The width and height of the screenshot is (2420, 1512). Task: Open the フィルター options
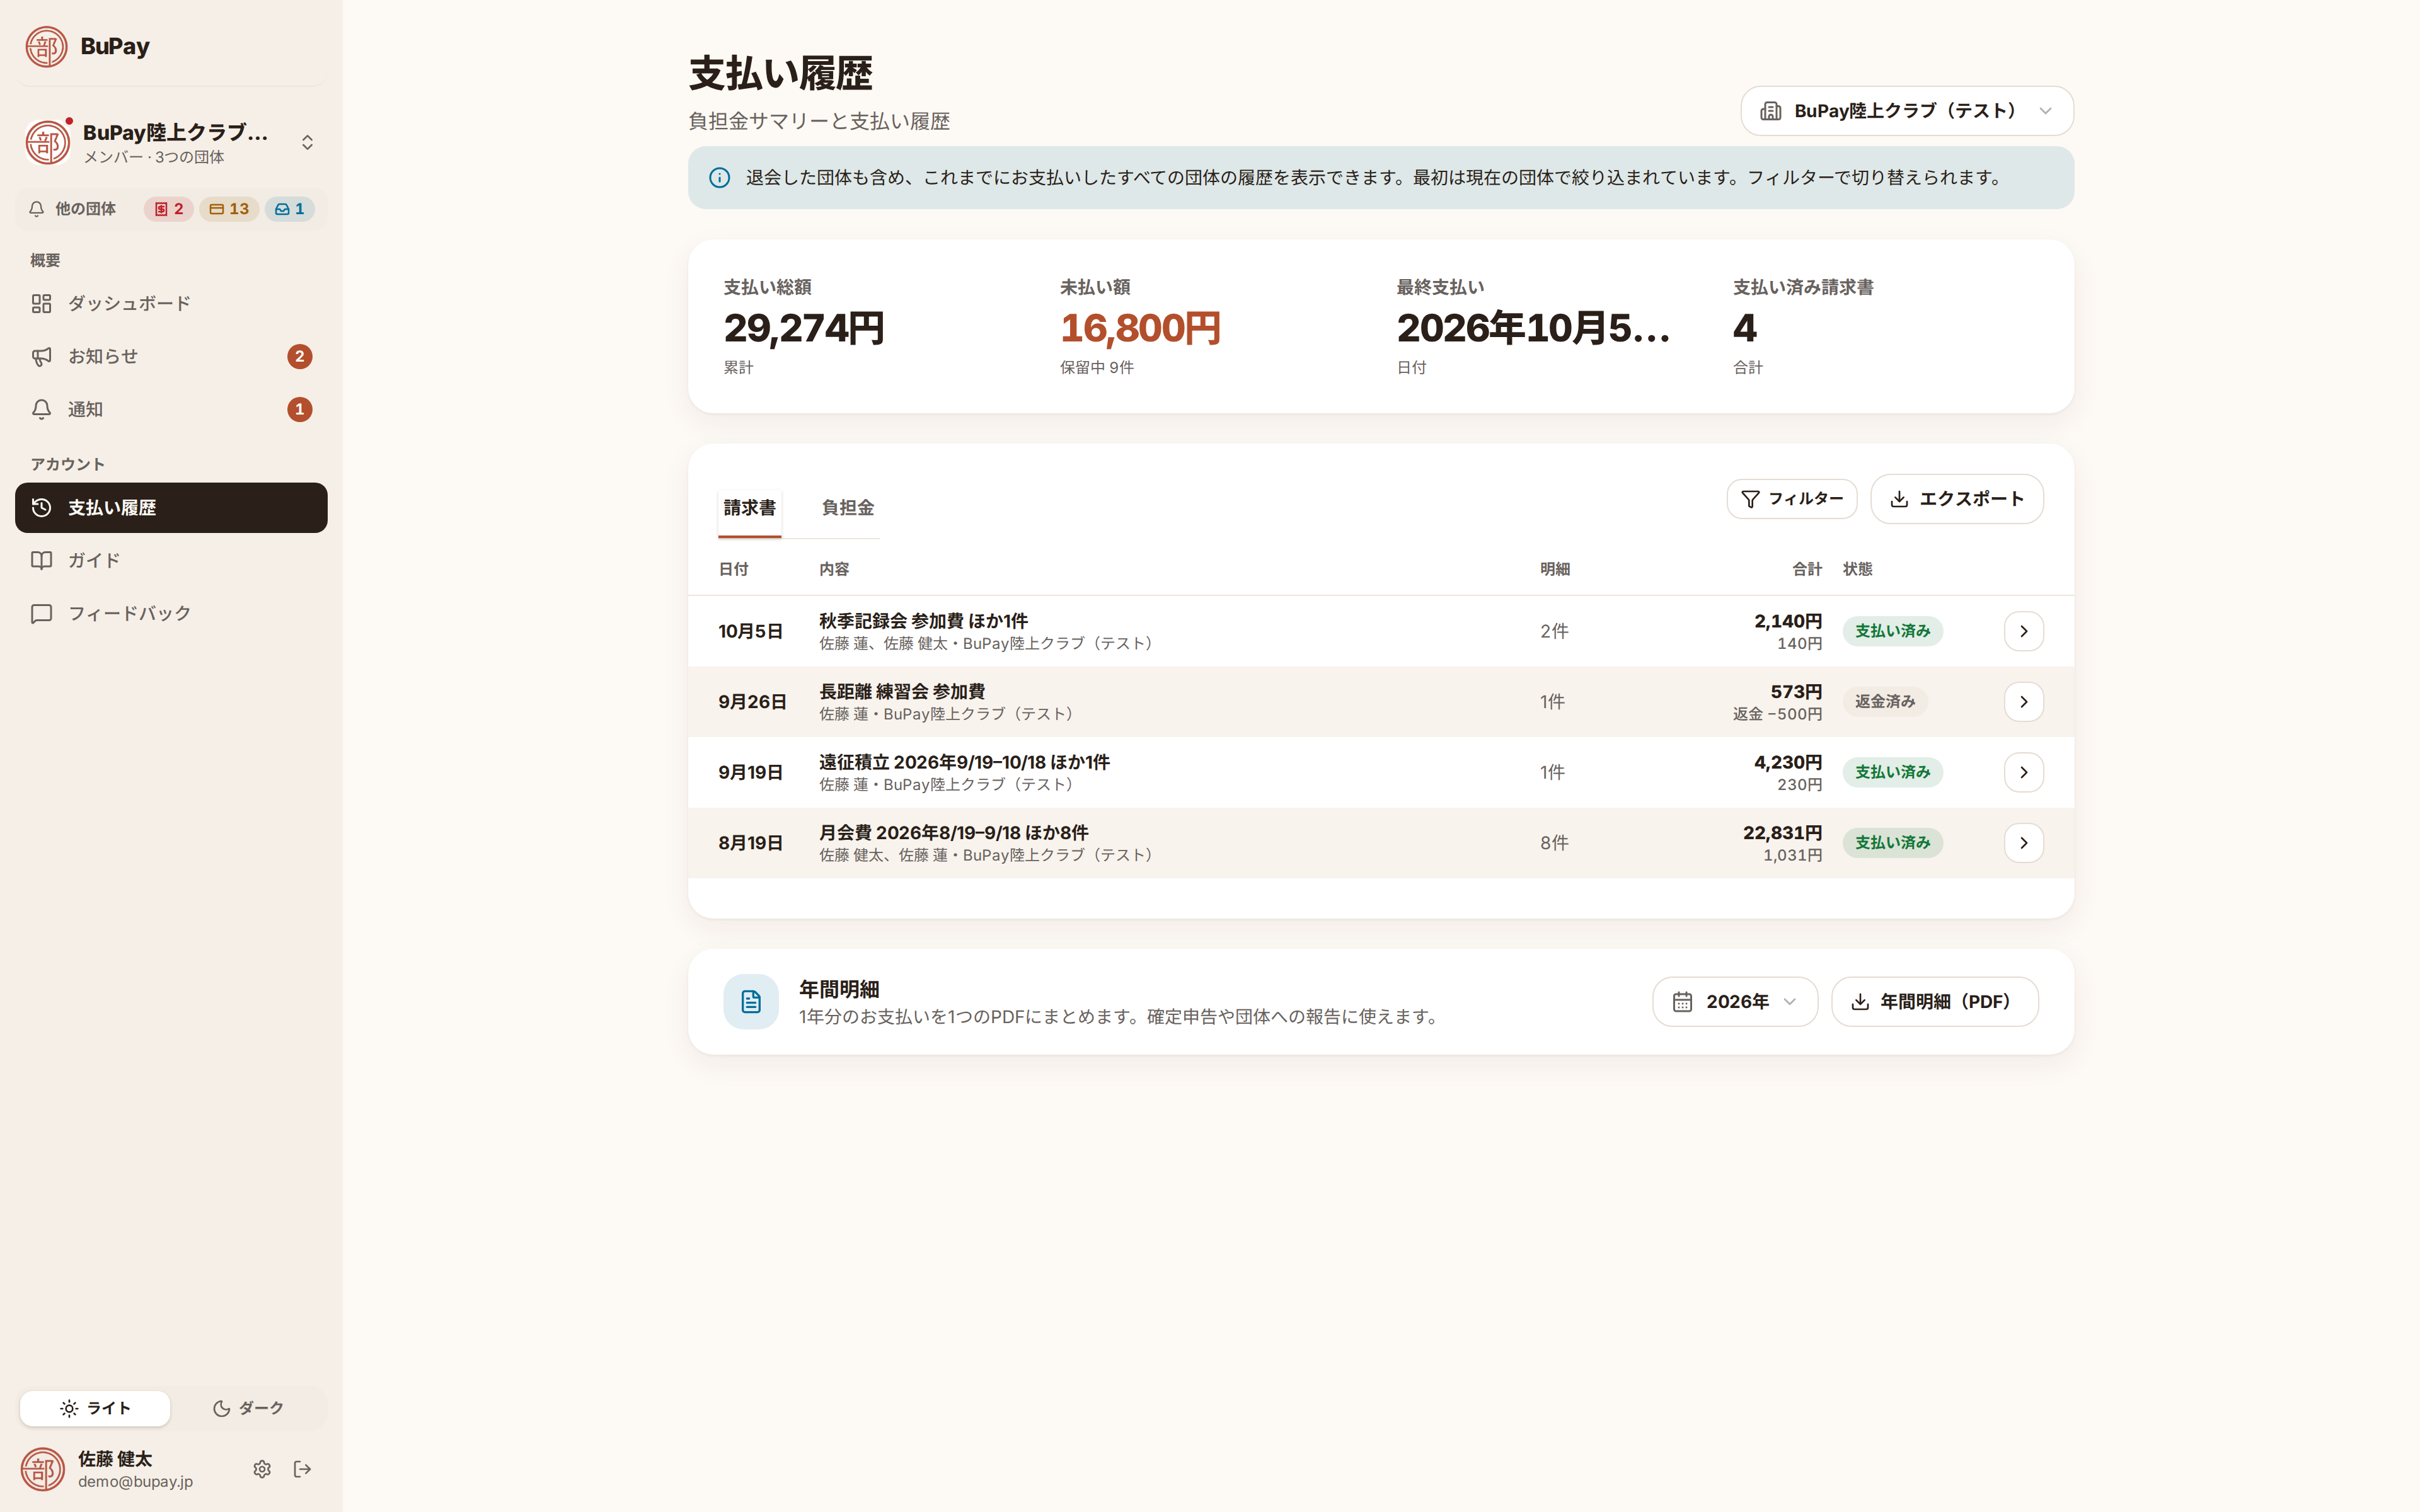(x=1791, y=499)
